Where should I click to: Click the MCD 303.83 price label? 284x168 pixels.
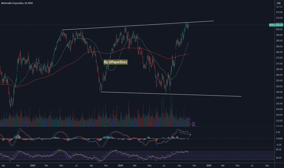[x=276, y=25]
